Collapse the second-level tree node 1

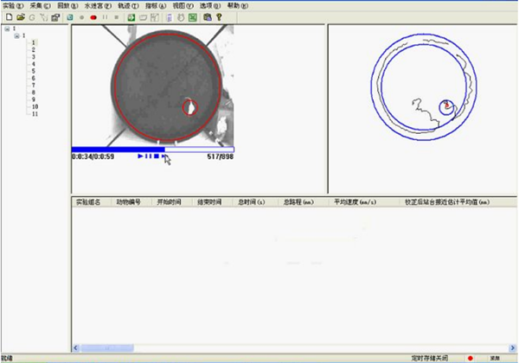point(15,36)
